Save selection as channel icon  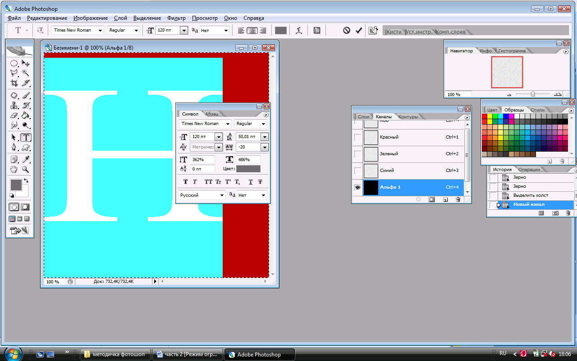[431, 199]
